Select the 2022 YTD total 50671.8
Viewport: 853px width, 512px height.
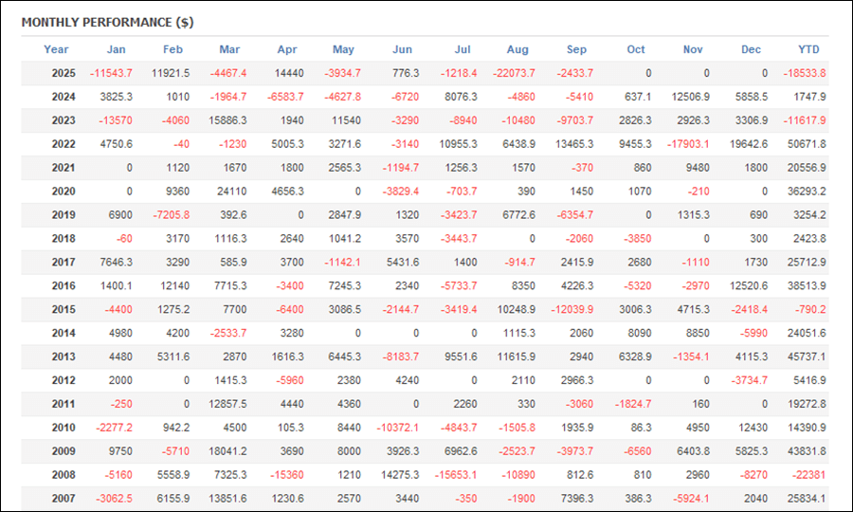[806, 144]
